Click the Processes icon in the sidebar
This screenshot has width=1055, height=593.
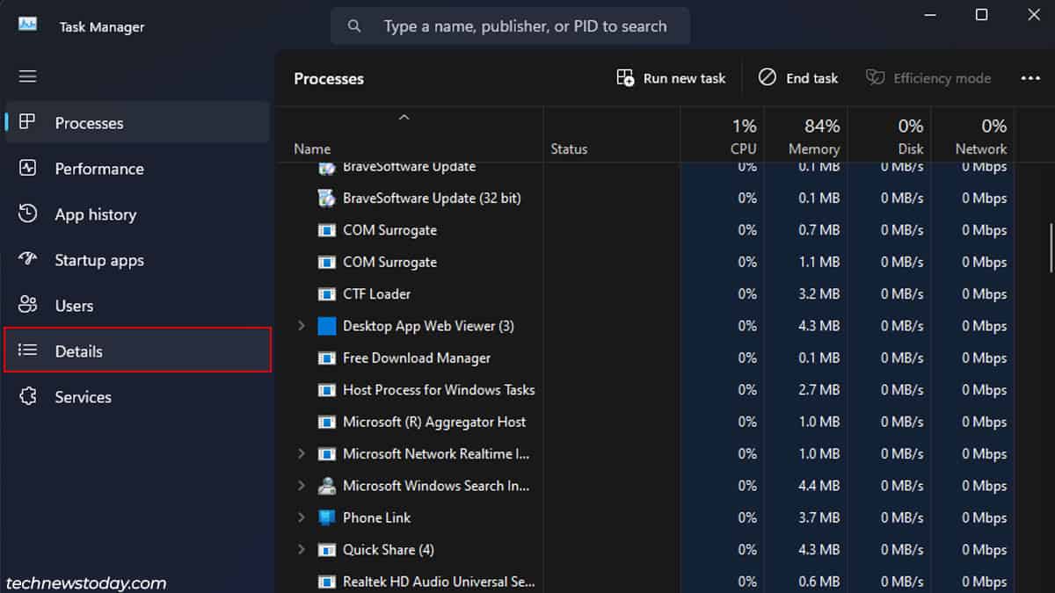click(x=28, y=122)
